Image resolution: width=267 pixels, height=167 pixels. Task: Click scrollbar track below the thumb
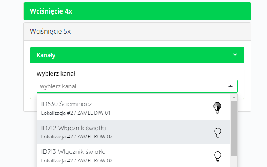[234, 162]
